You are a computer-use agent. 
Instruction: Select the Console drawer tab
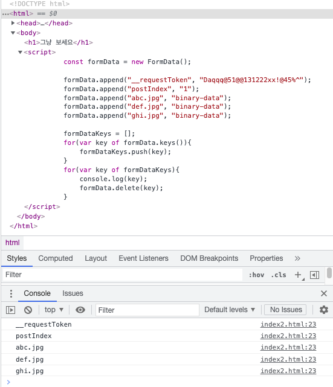(37, 293)
